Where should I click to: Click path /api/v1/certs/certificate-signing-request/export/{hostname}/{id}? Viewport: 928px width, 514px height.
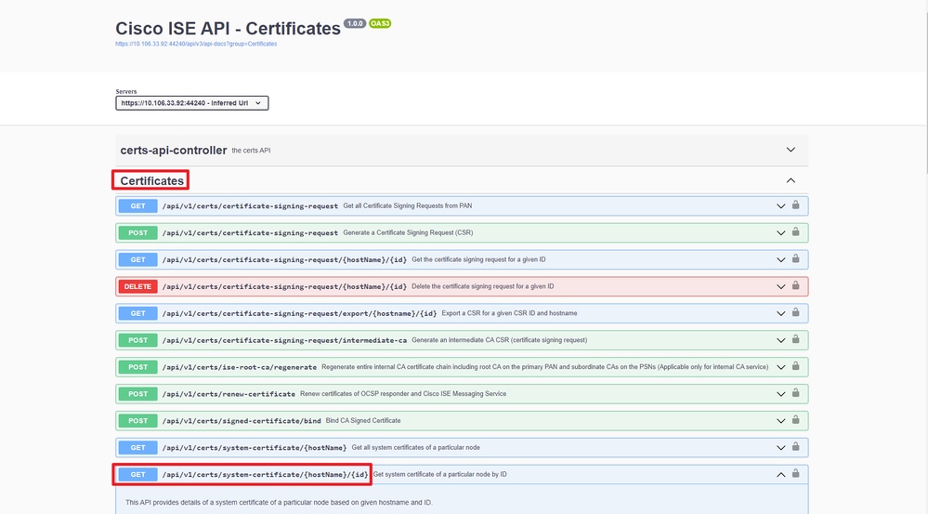click(x=299, y=313)
